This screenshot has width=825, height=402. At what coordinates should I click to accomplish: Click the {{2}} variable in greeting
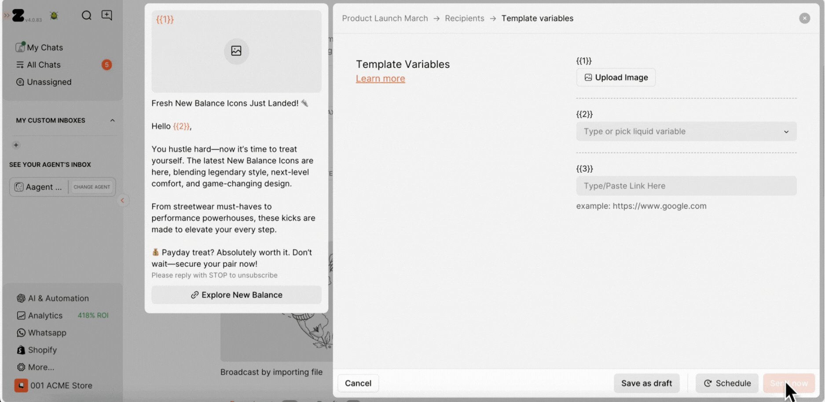click(x=181, y=126)
